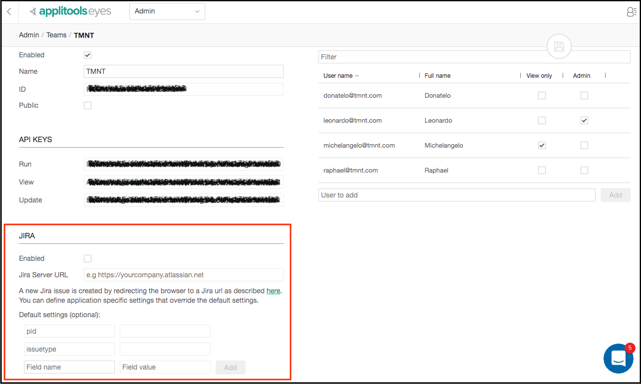The image size is (641, 384).
Task: Sort by User name column arrow
Action: pyautogui.click(x=357, y=76)
